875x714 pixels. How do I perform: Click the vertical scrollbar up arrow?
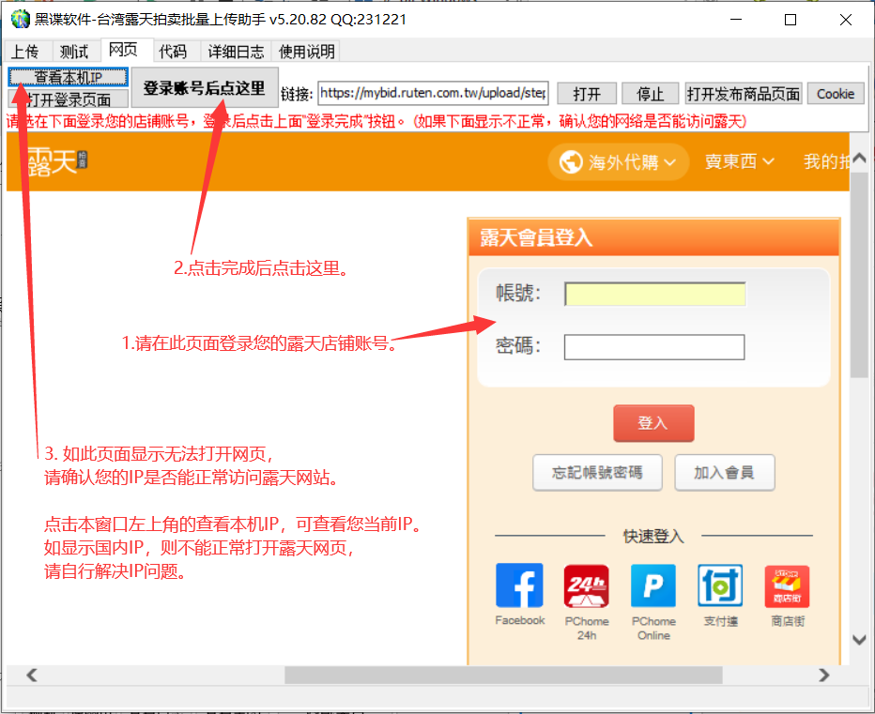click(x=859, y=158)
